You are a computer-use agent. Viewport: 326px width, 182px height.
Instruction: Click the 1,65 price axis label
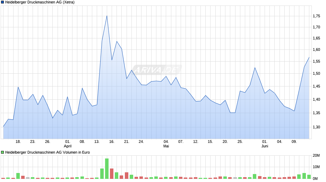[316, 38]
